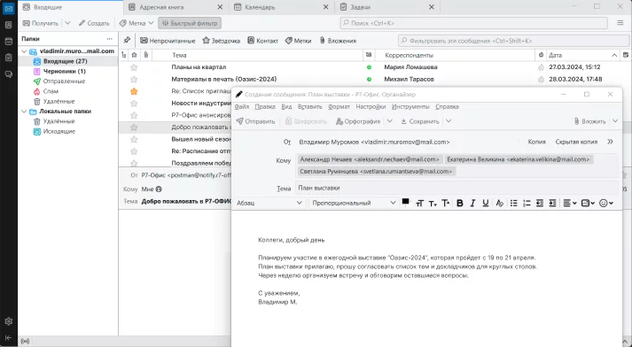Open settings gear in left sidebar
The height and width of the screenshot is (347, 632).
tap(9, 321)
